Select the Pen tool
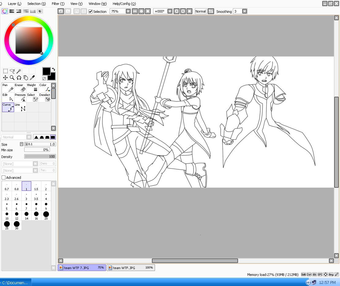The height and width of the screenshot is (286, 340). pyautogui.click(x=8, y=88)
